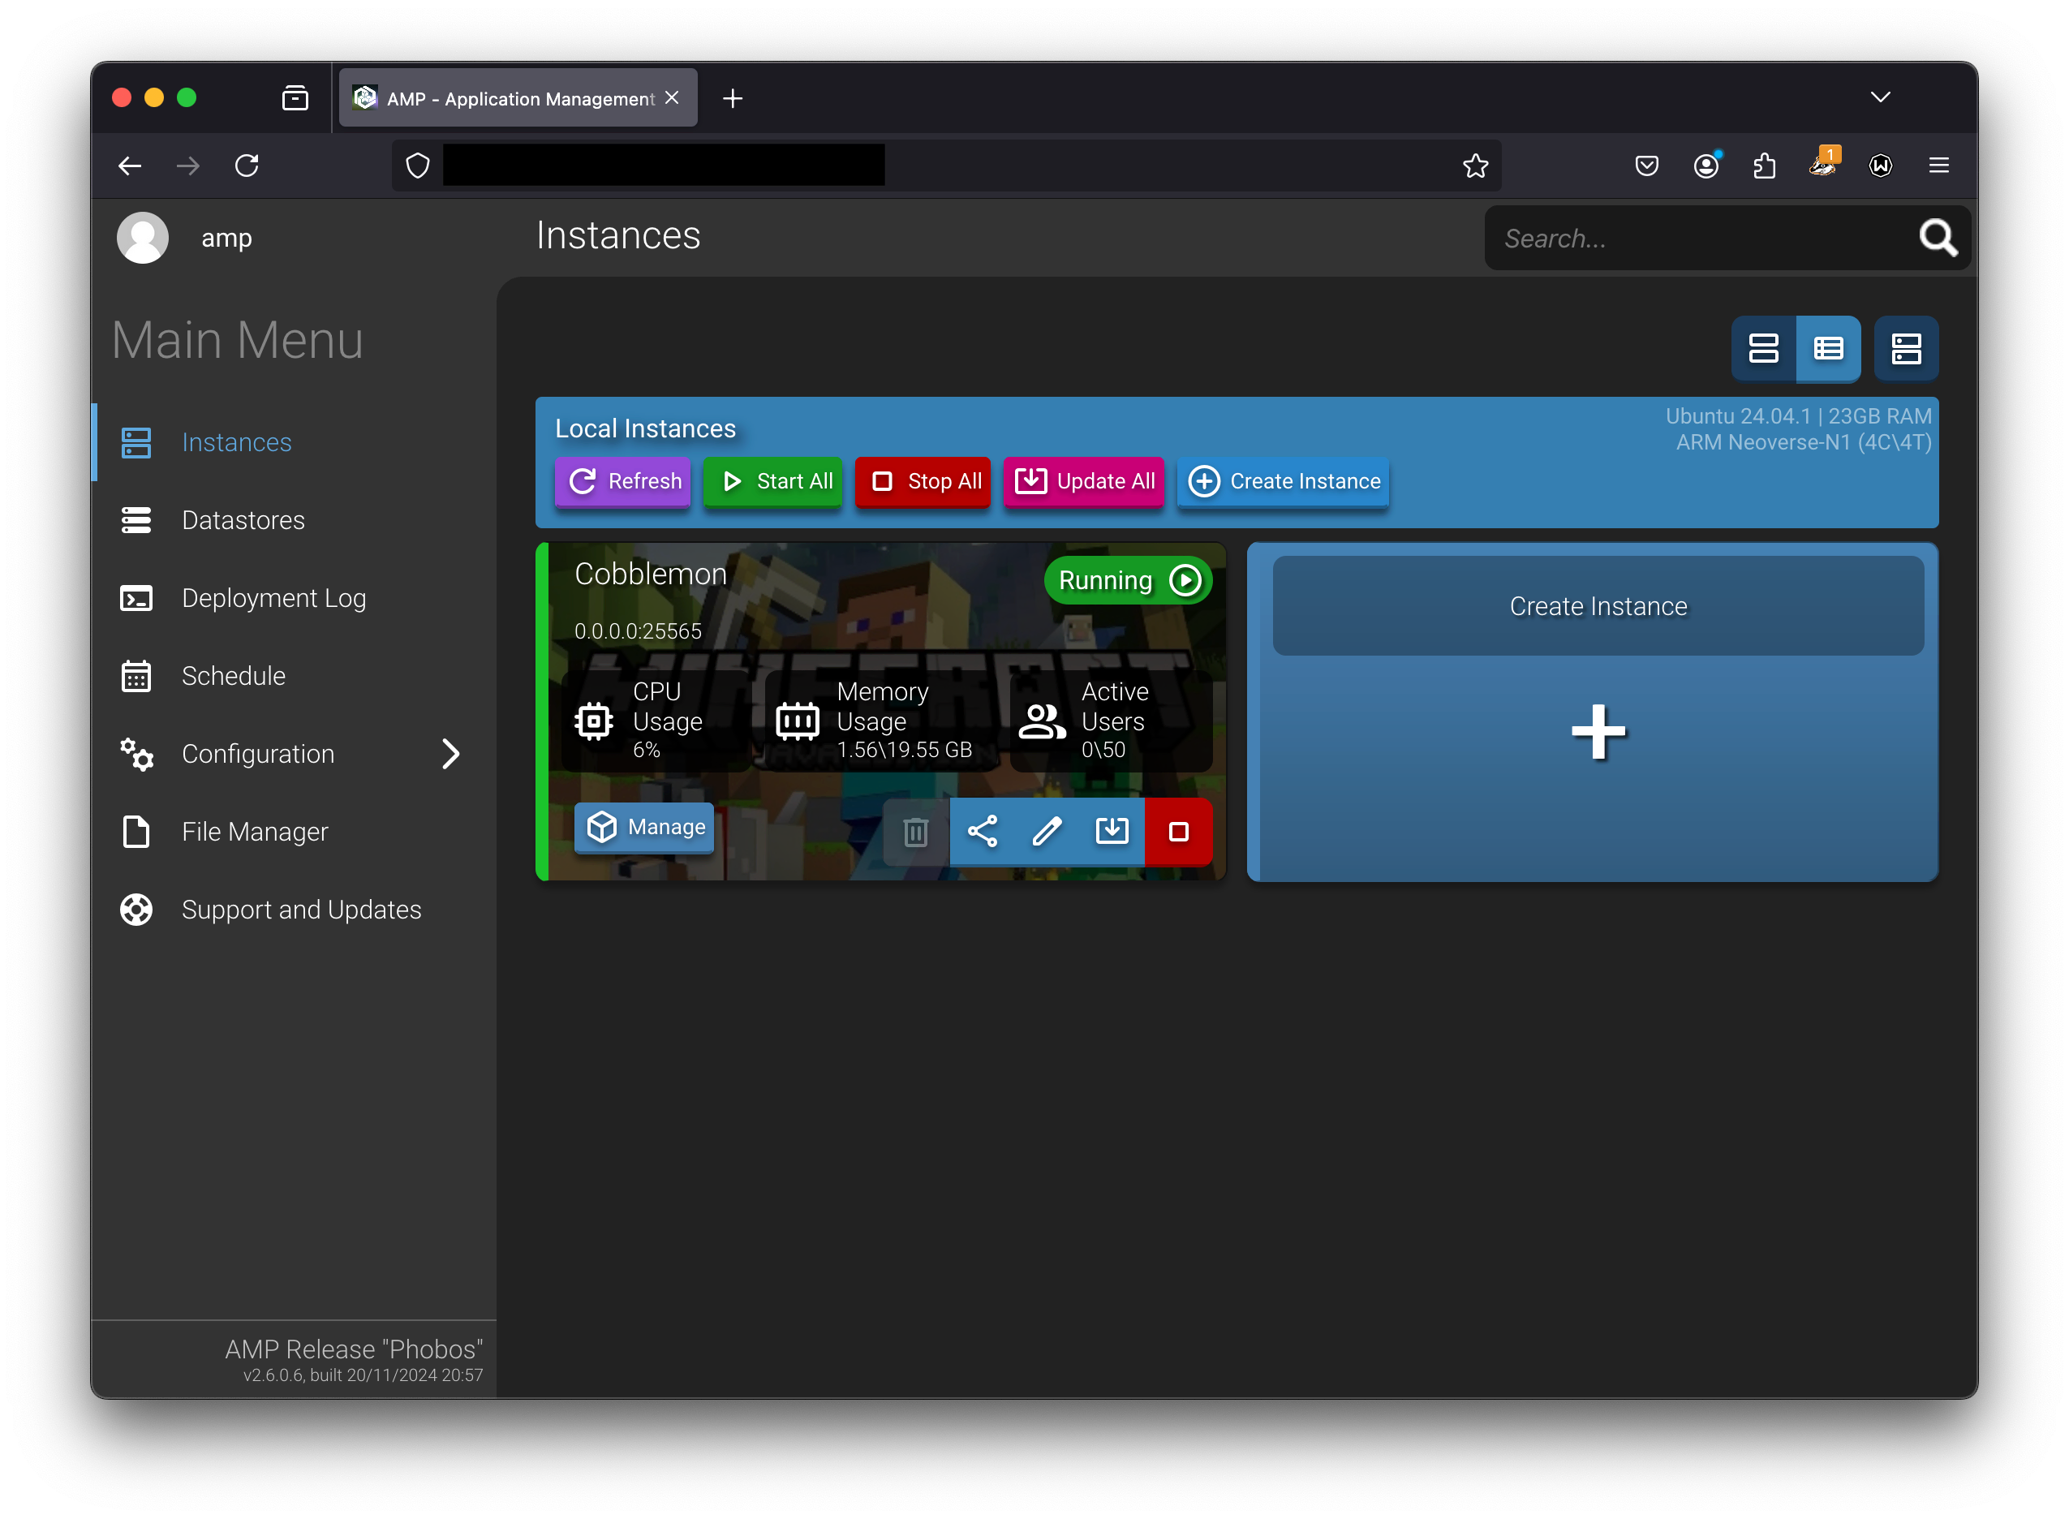The width and height of the screenshot is (2069, 1519).
Task: Click the Running status badge
Action: click(1129, 581)
